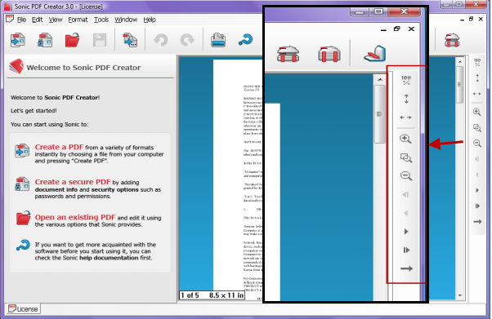Click the main document scrollbar's up arrow
The image size is (492, 319).
[459, 62]
